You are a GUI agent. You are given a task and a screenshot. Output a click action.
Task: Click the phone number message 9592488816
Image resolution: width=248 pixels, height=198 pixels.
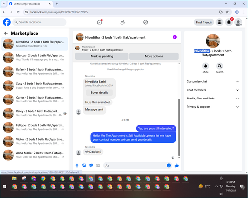(x=93, y=152)
